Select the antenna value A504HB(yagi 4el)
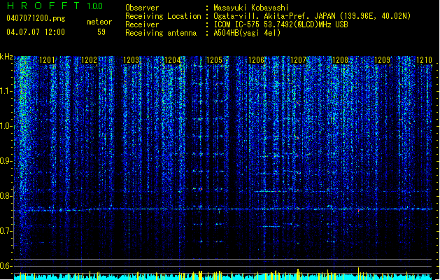440x280 pixels. click(247, 33)
